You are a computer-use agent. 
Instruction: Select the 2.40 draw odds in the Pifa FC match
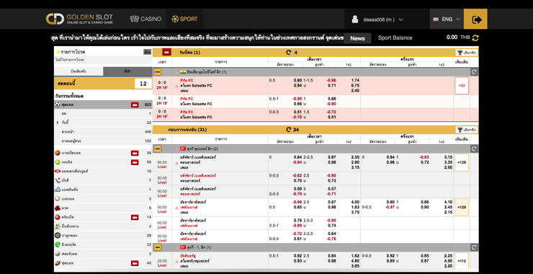pos(355,91)
